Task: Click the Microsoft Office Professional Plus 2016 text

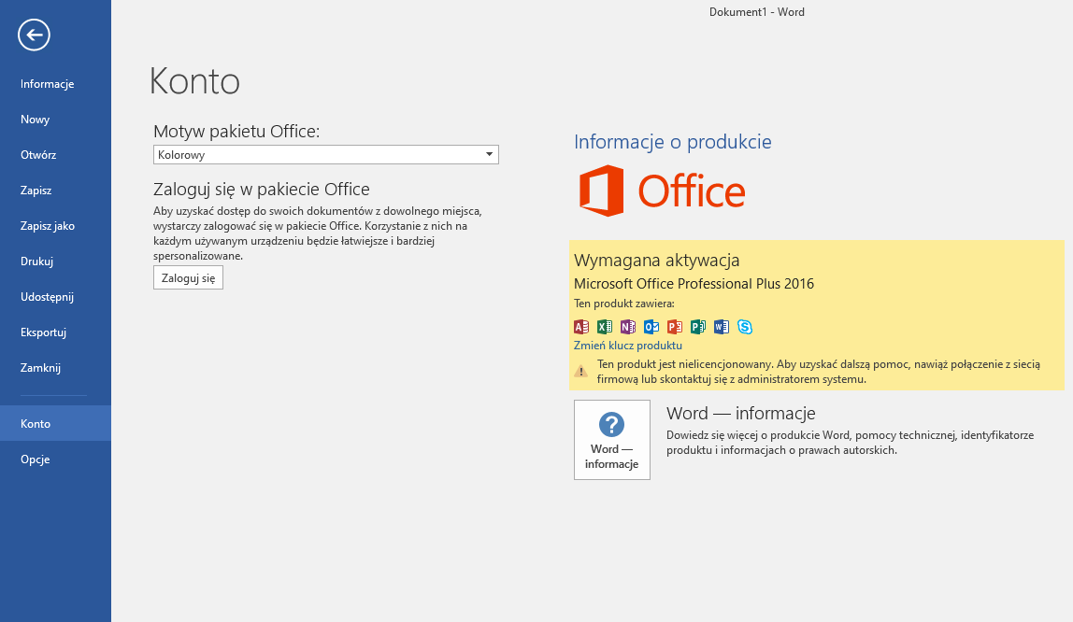Action: pyautogui.click(x=694, y=284)
